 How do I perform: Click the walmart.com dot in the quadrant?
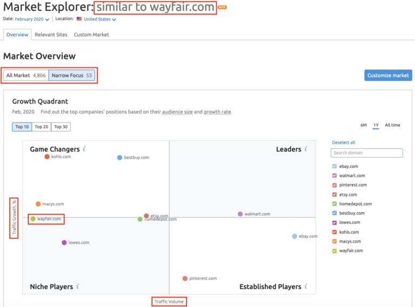[x=240, y=214]
